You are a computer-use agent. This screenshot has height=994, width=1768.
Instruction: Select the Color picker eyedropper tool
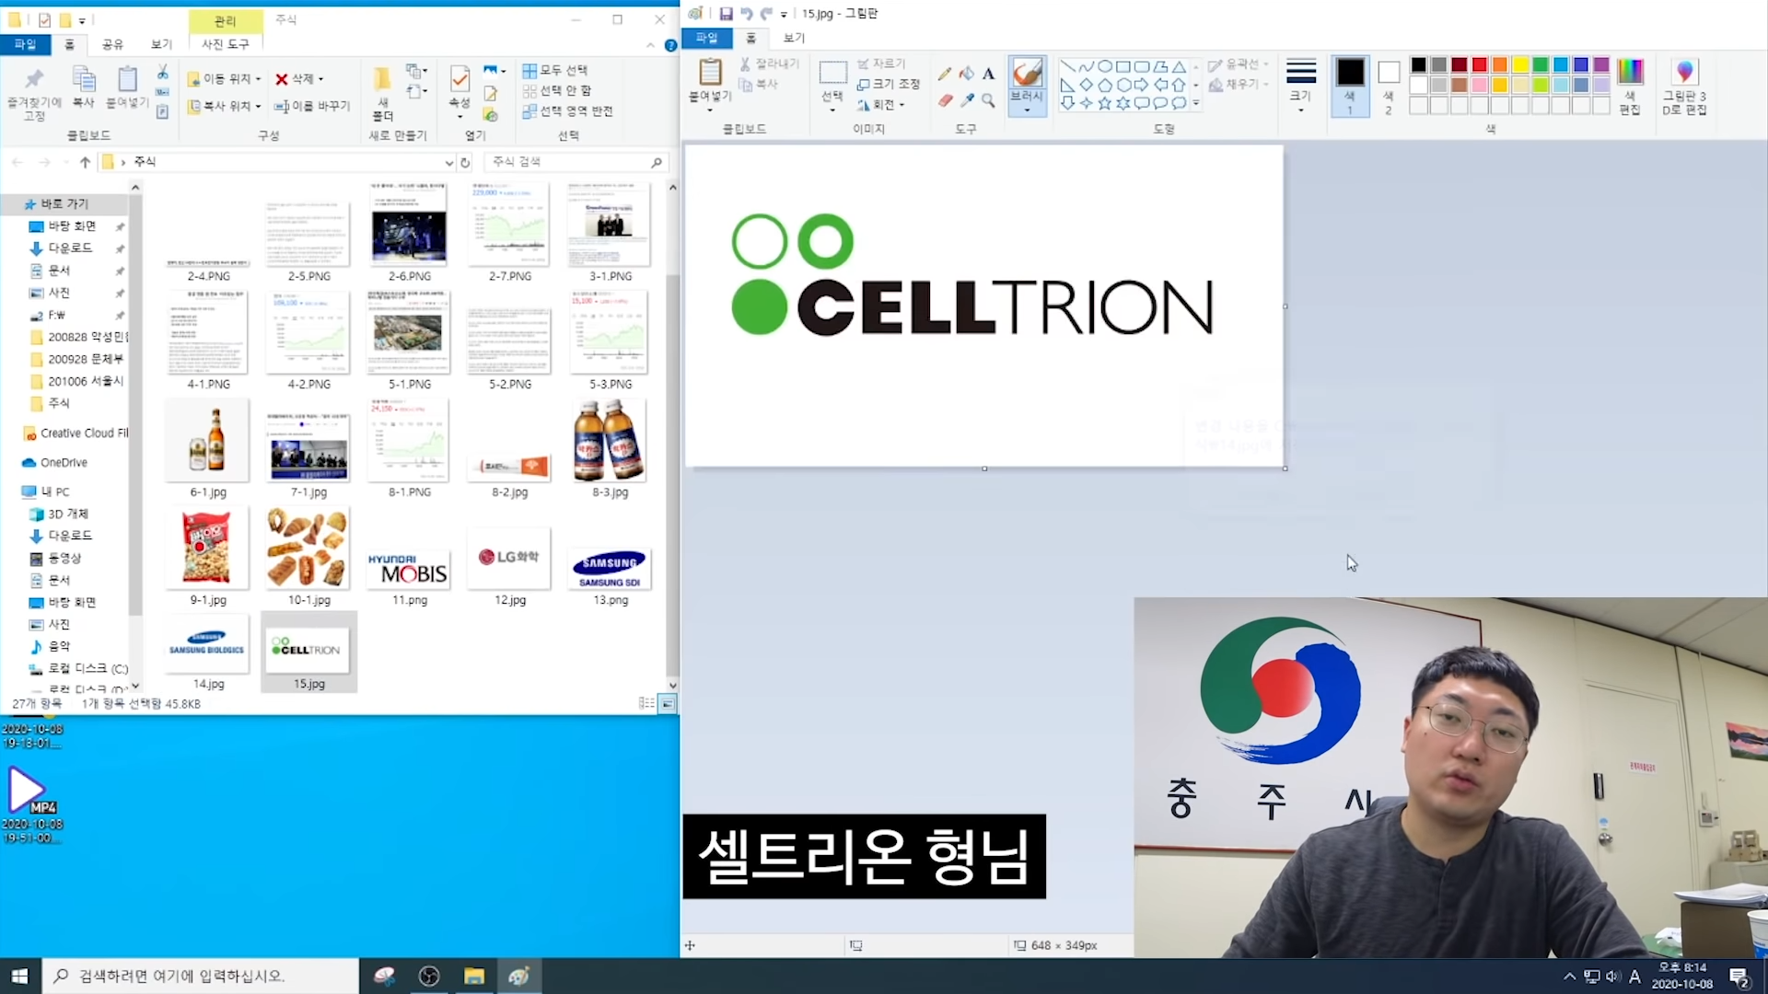coord(966,99)
